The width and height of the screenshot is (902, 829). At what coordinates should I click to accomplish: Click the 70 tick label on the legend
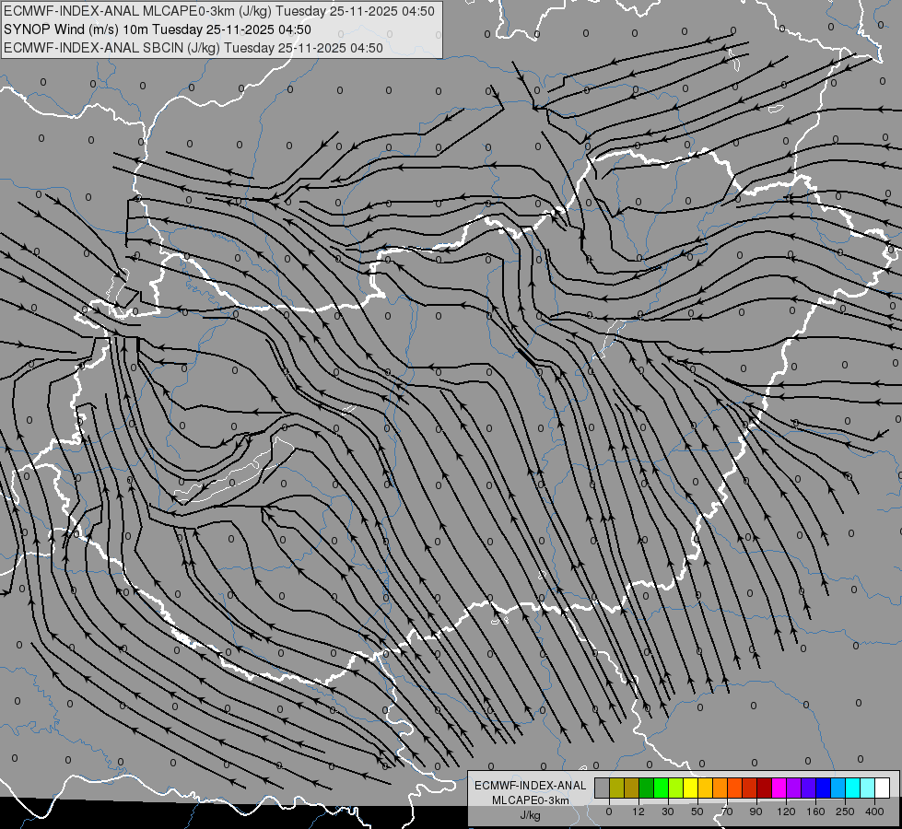(727, 811)
